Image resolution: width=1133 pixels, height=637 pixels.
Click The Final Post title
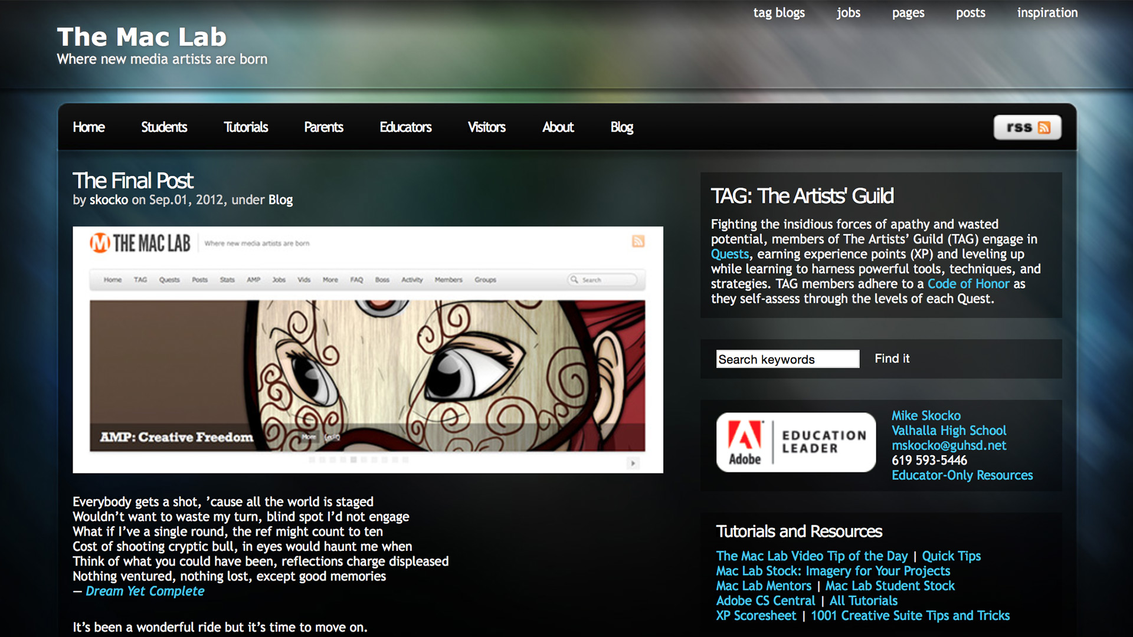pos(133,180)
